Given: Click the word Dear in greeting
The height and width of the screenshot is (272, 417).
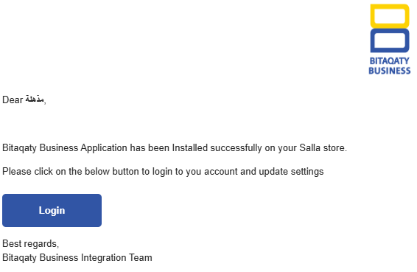Looking at the screenshot, I should 13,100.
